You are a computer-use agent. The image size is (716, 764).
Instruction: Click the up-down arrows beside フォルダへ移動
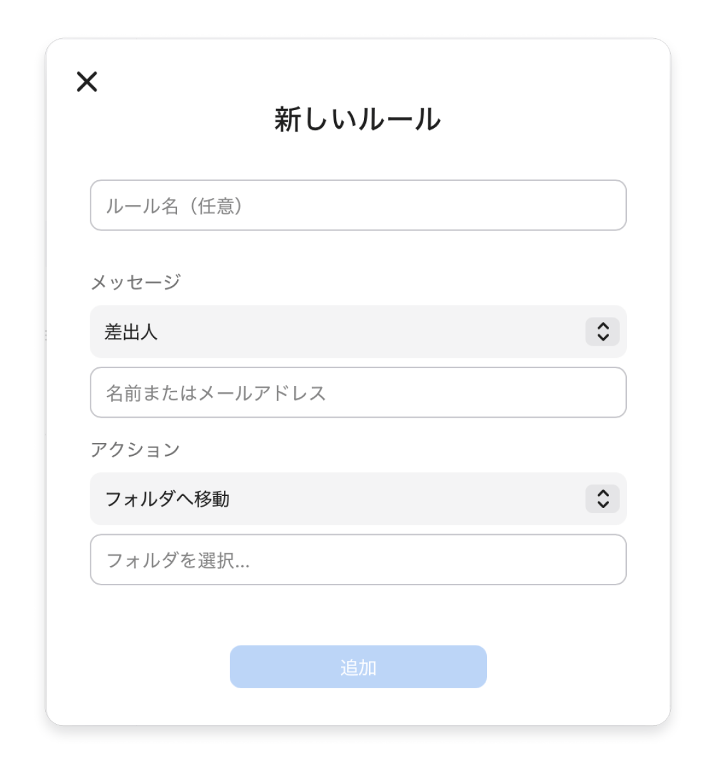point(603,499)
